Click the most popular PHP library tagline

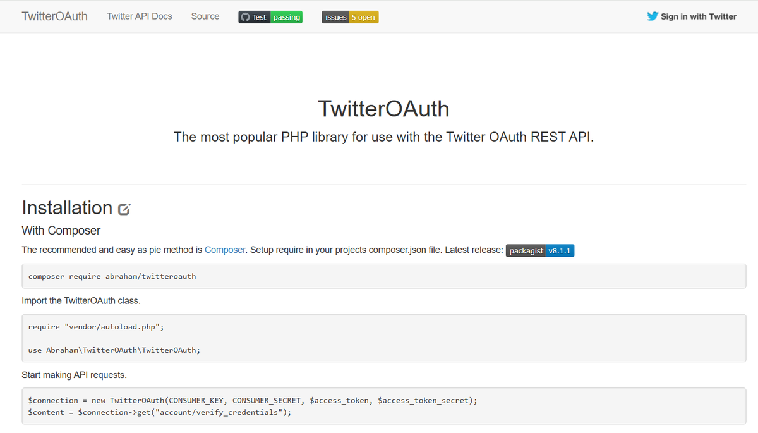(x=384, y=137)
